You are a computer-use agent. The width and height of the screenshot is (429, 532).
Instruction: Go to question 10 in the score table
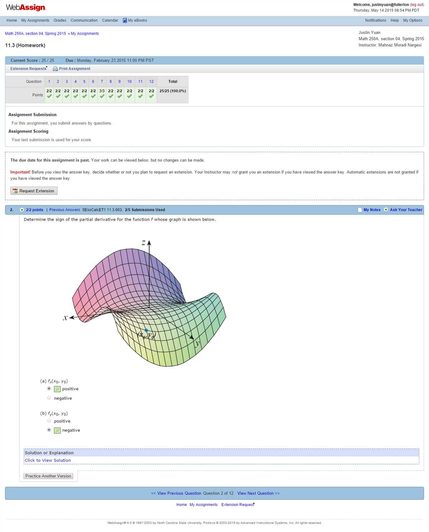coord(129,81)
